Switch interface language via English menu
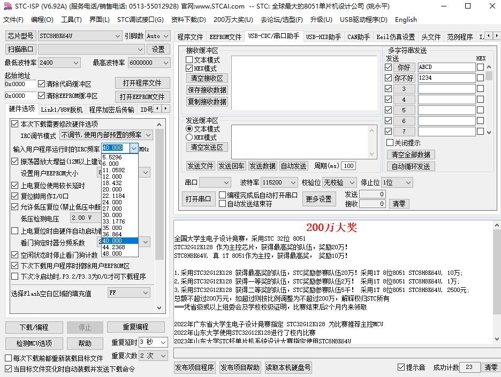Screen dimensions: 501x377 tap(406, 20)
